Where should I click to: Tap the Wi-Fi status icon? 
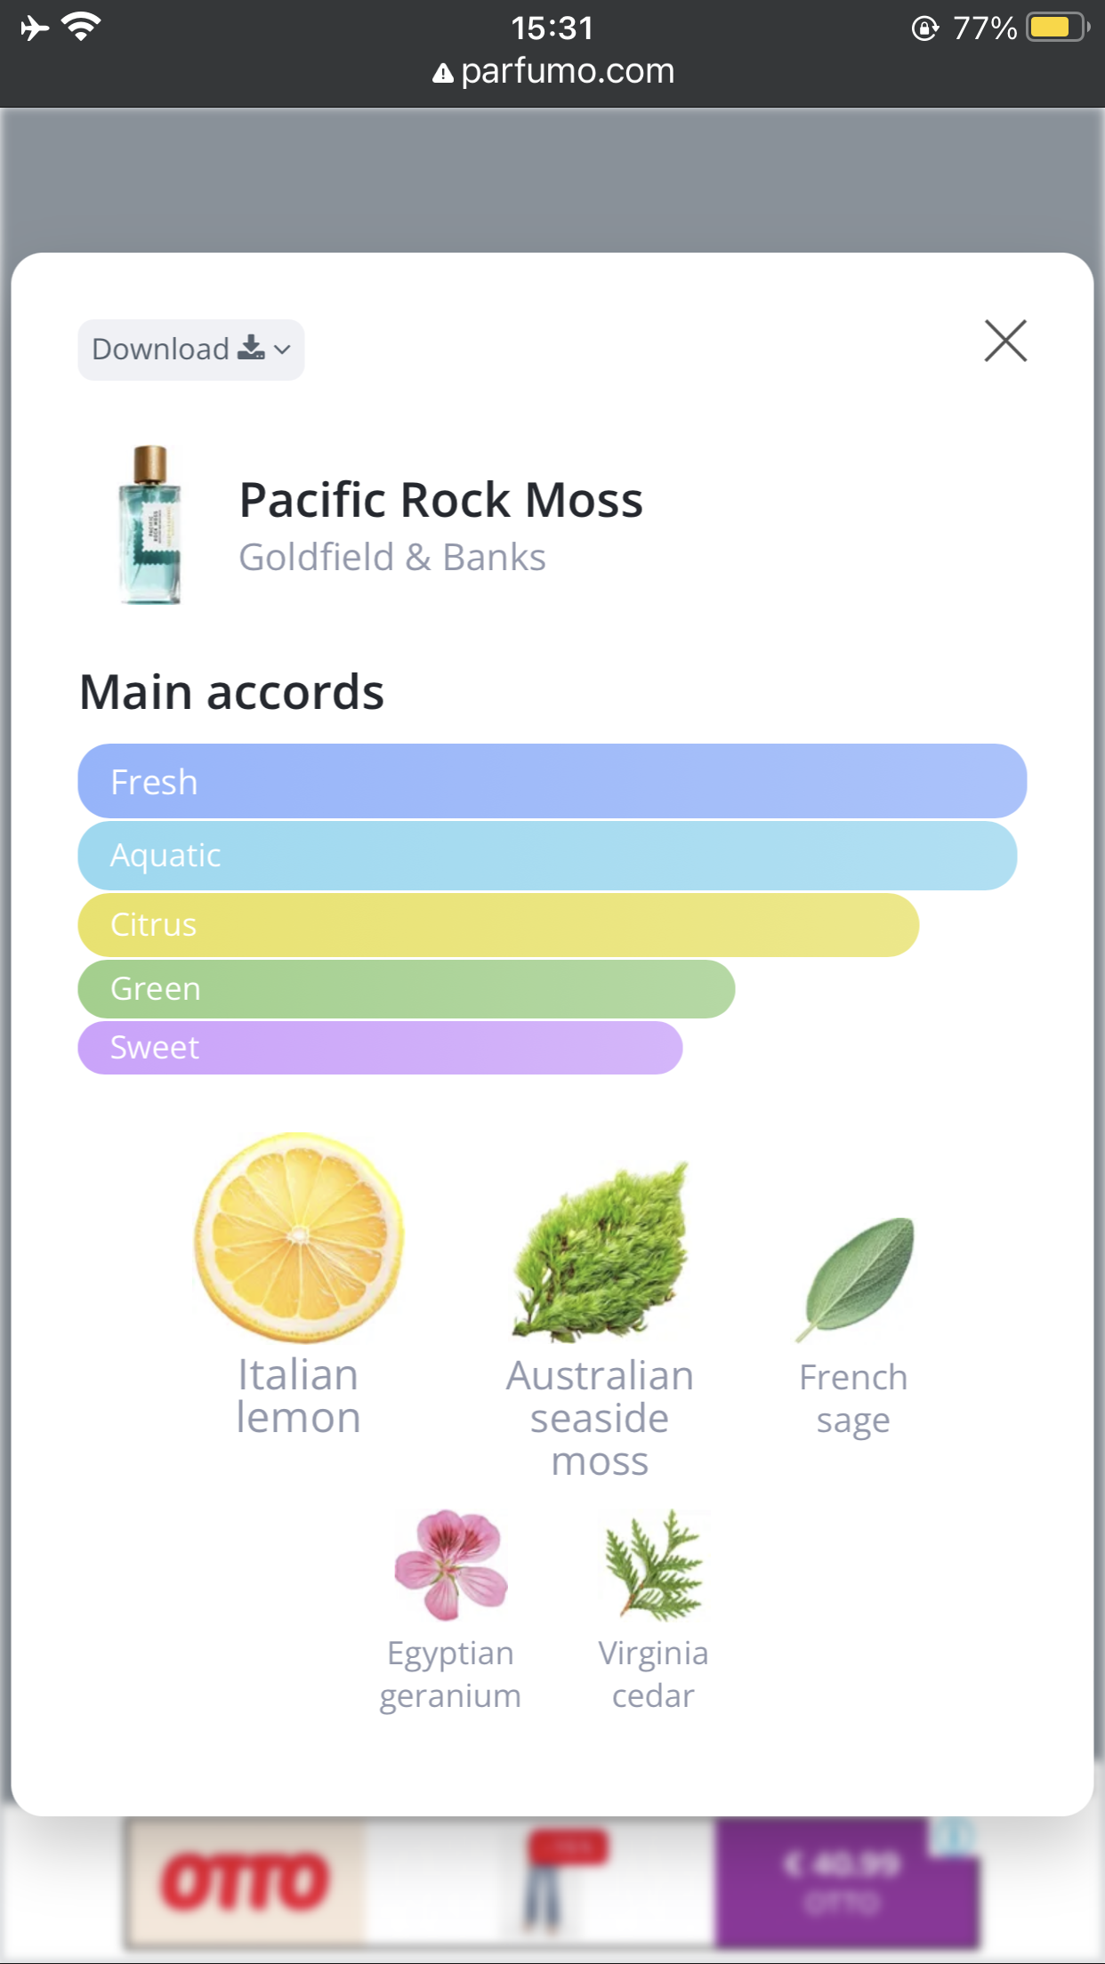[81, 27]
